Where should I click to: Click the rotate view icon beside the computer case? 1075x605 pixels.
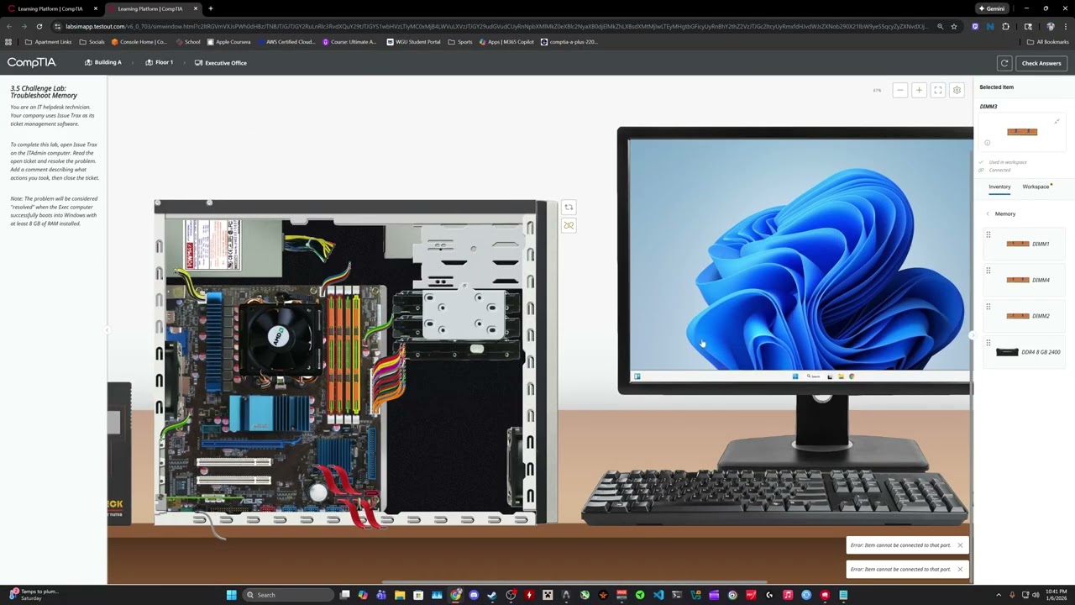tap(569, 208)
